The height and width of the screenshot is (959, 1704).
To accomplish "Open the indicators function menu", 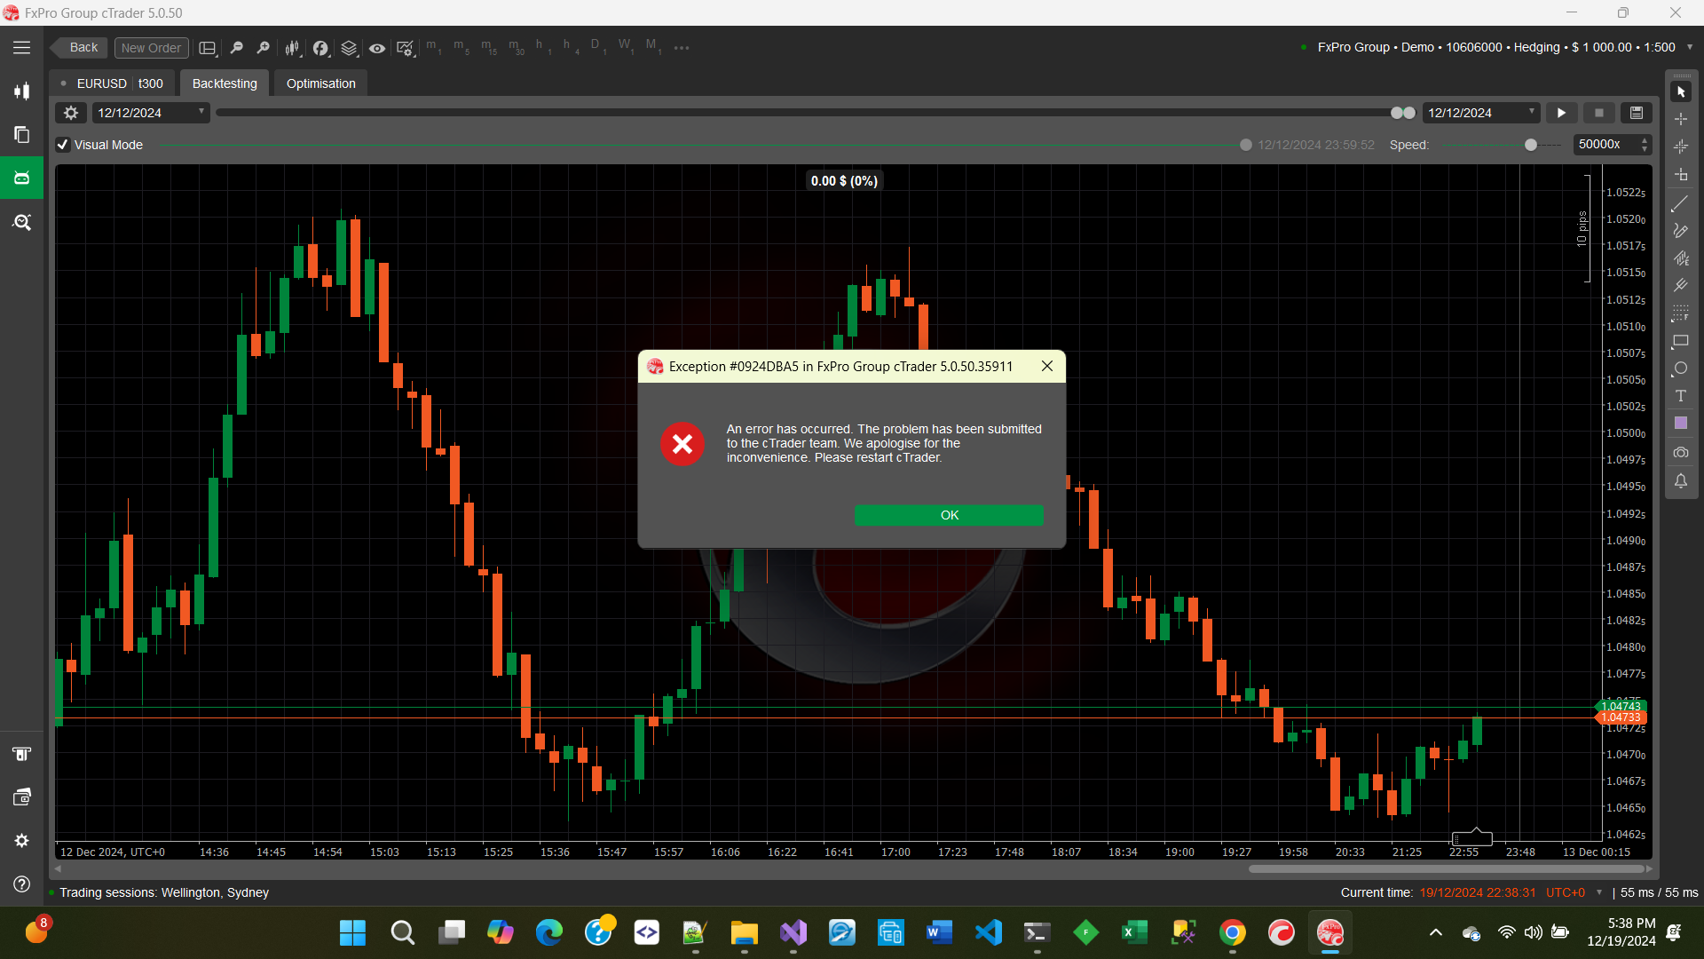I will coord(320,48).
